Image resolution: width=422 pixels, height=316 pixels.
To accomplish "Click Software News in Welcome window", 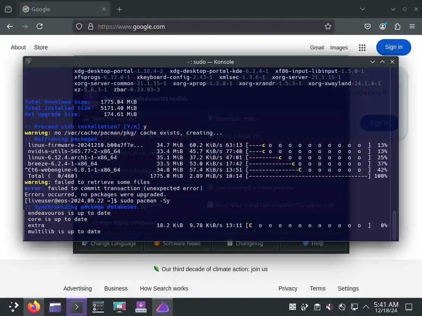I will coord(177,244).
